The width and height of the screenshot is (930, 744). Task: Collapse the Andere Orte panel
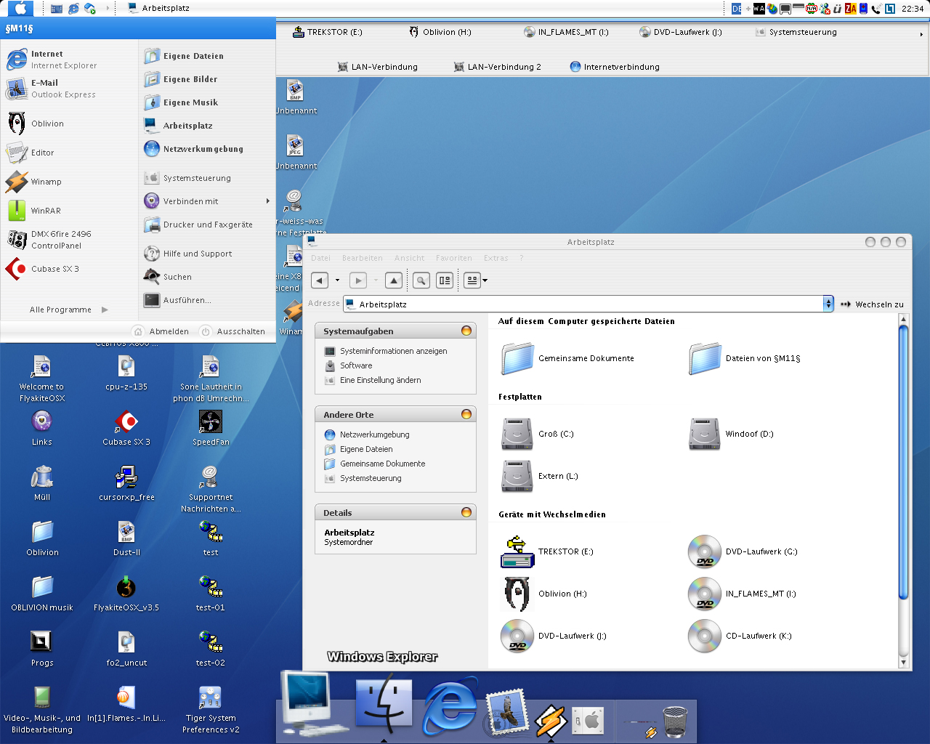coord(466,415)
